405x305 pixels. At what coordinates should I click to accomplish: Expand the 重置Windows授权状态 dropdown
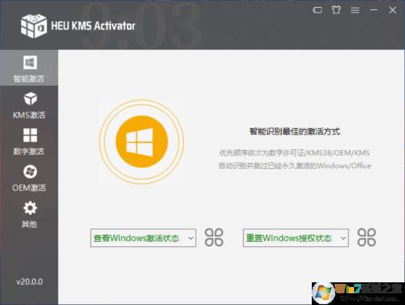(295, 238)
